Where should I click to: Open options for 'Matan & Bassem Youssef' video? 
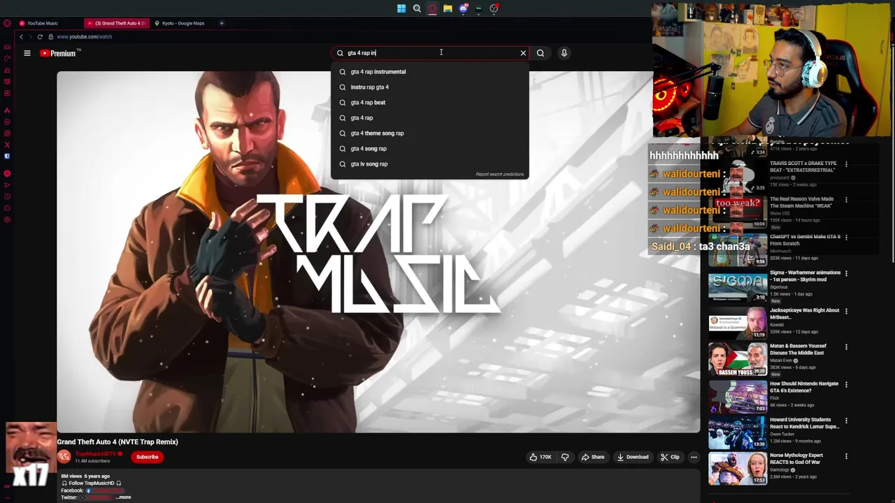[x=846, y=347]
